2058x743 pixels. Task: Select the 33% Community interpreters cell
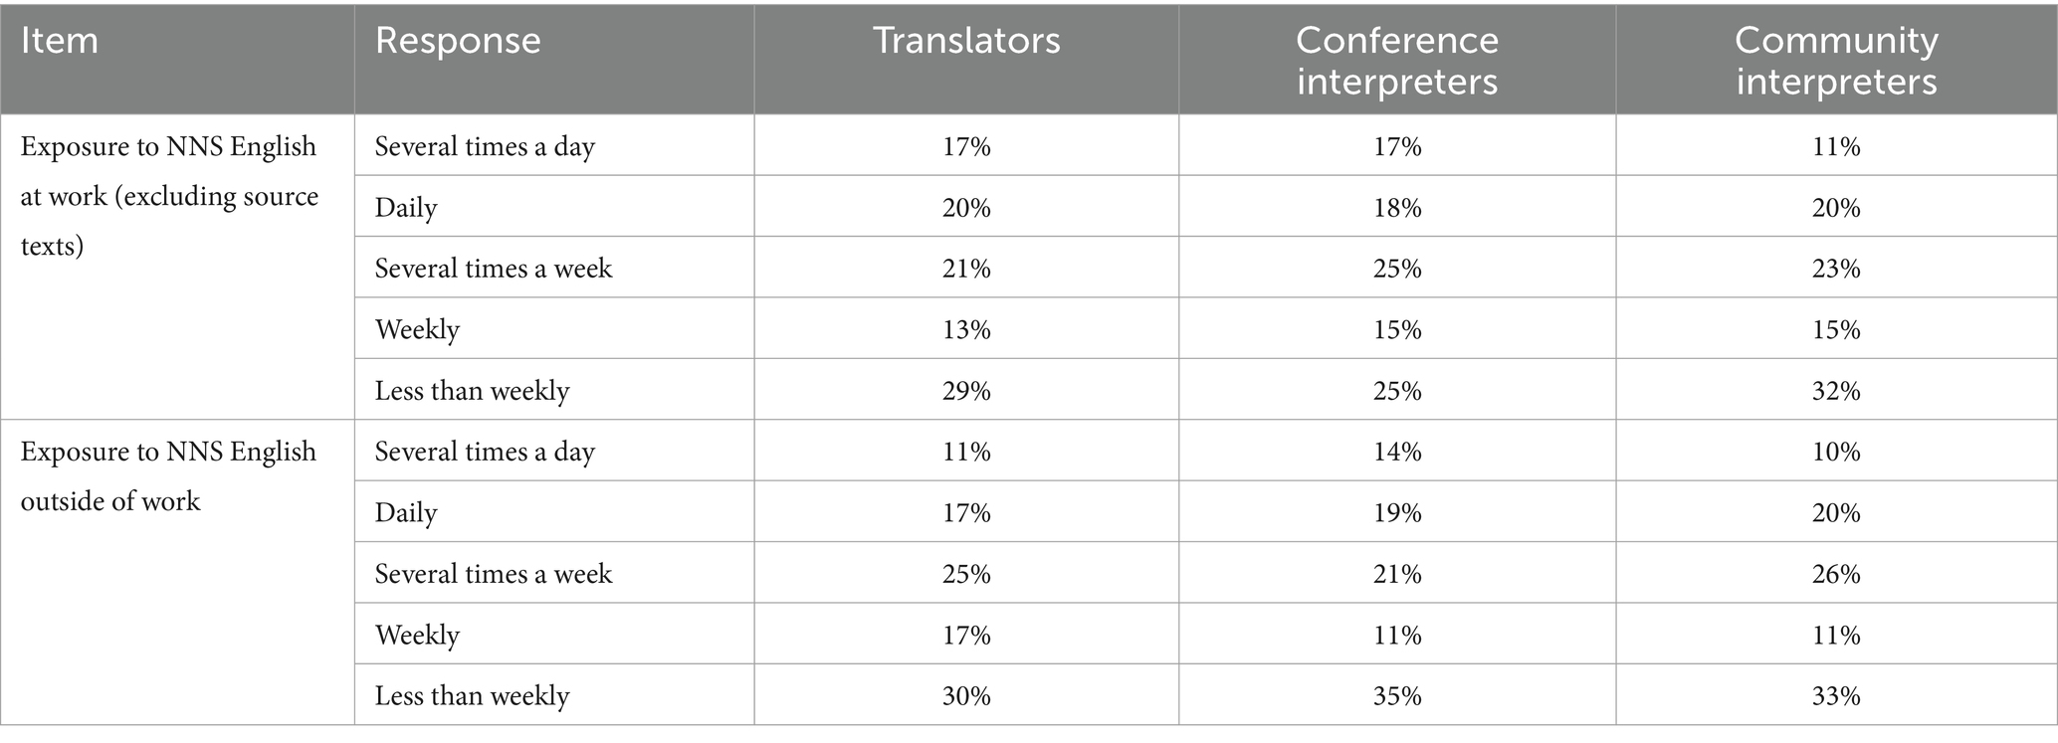tap(1836, 695)
